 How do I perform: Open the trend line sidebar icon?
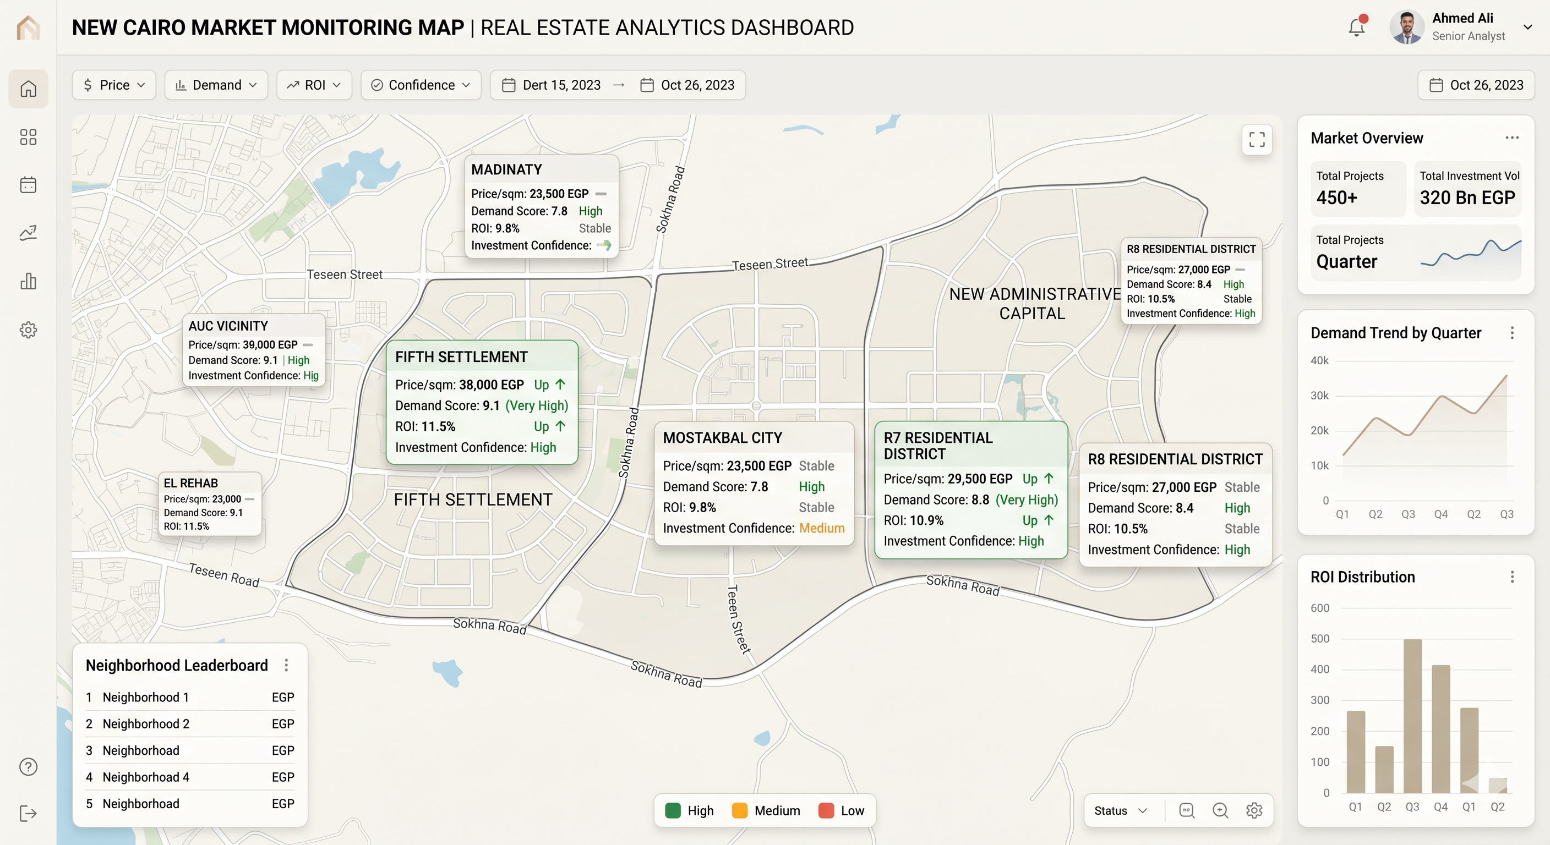pos(28,233)
